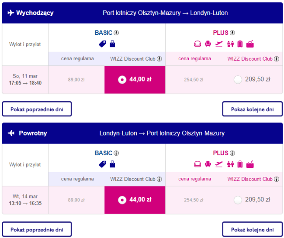Click the return regular price 254,50 zł cell

tap(194, 200)
